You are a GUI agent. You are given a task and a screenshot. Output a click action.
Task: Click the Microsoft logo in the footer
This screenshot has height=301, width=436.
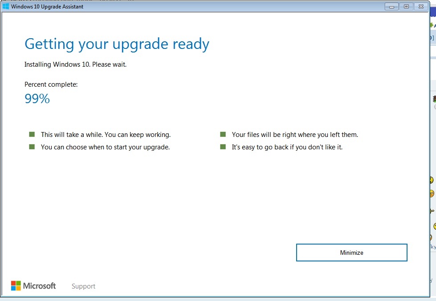(33, 286)
